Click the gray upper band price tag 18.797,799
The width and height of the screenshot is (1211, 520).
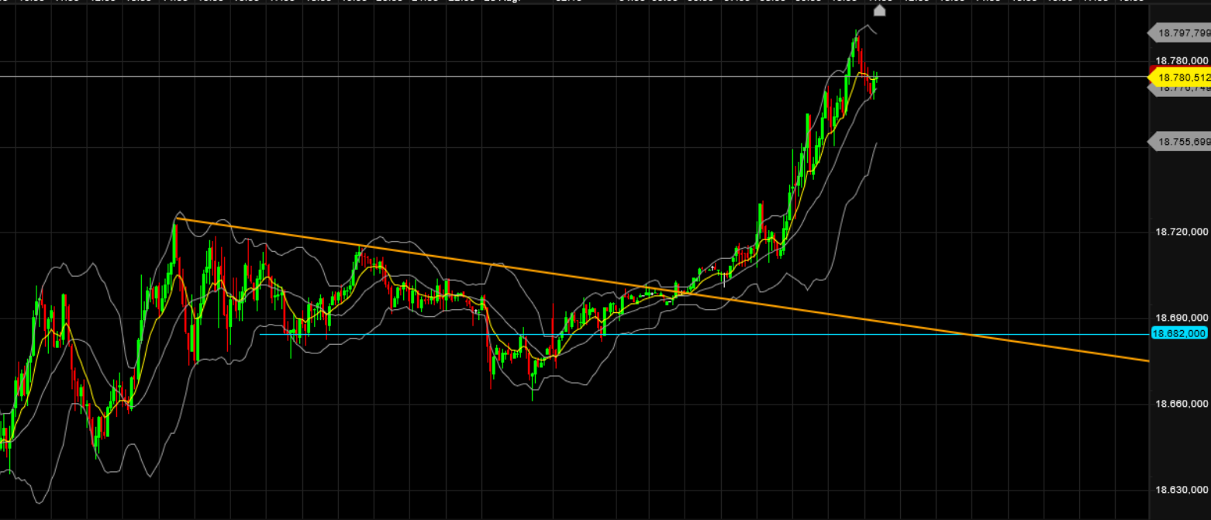click(x=1179, y=33)
